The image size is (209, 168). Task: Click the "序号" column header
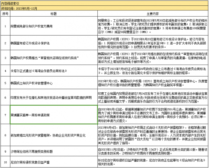coord(5,14)
